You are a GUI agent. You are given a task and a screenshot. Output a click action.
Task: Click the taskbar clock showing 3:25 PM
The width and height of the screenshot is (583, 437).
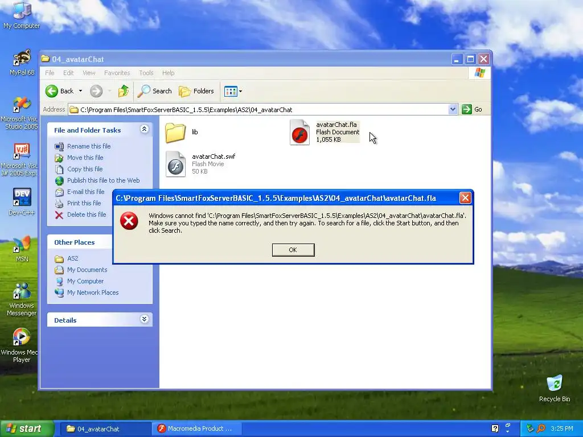tap(562, 428)
